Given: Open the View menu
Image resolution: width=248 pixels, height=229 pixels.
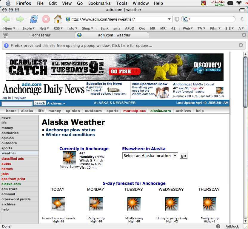Looking at the screenshot, I should point(67,3).
